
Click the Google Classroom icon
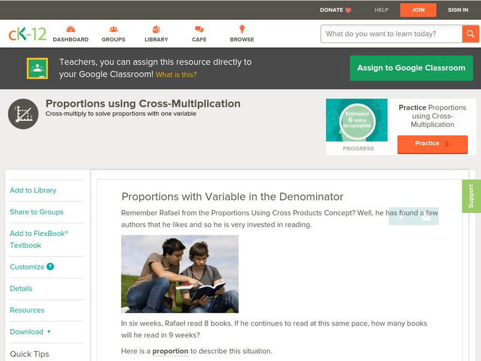pos(37,68)
